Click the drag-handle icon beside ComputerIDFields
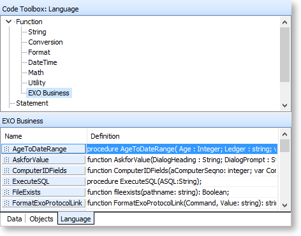301x236 pixels. click(x=6, y=170)
